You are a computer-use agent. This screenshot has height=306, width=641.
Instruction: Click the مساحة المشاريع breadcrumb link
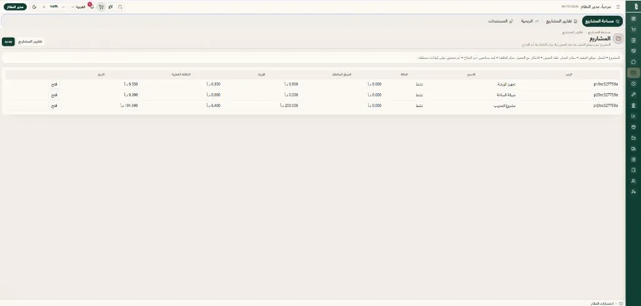(599, 32)
